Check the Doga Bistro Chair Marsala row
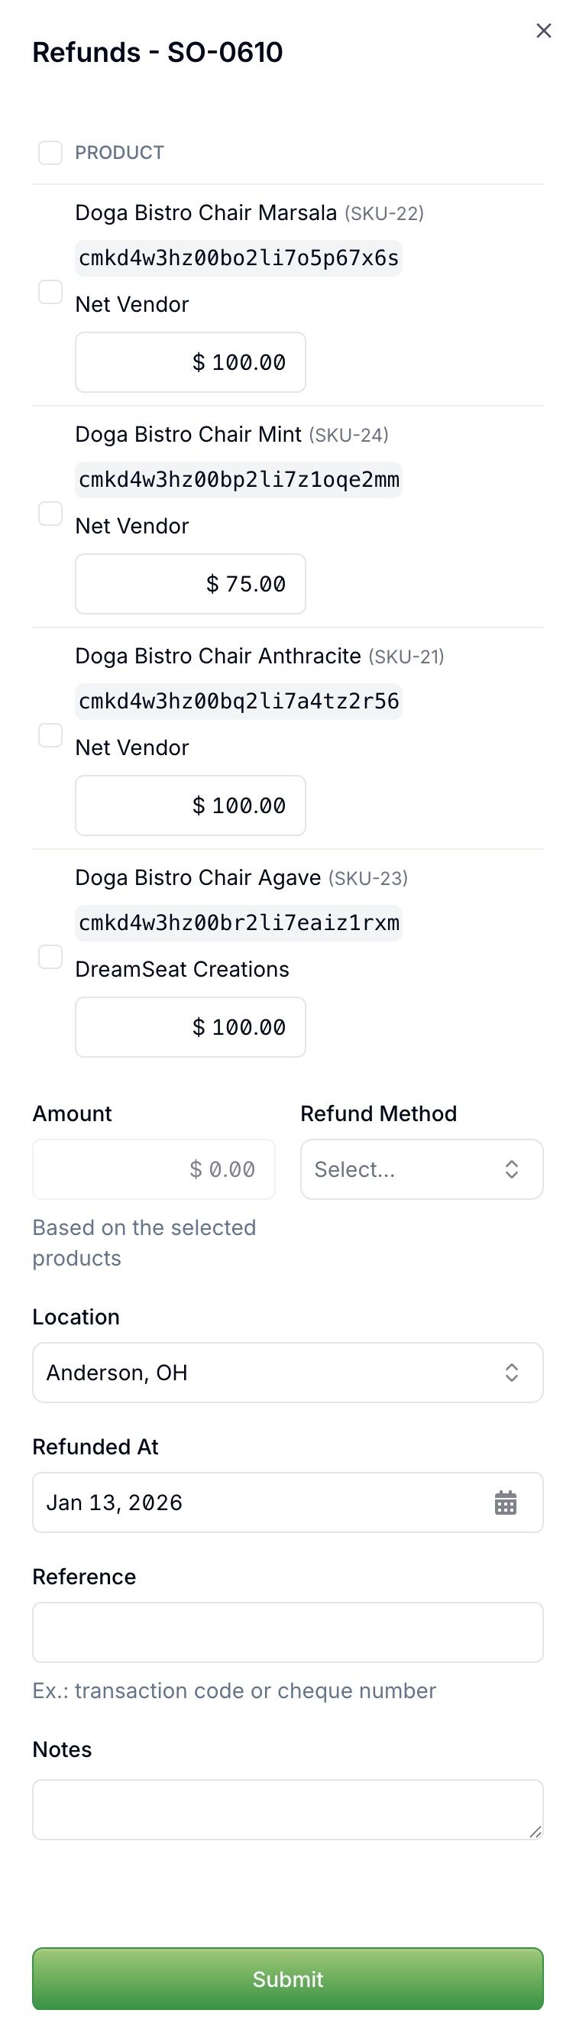Image resolution: width=576 pixels, height=2039 pixels. [50, 292]
